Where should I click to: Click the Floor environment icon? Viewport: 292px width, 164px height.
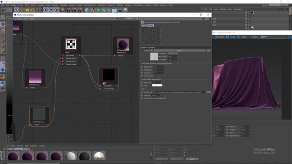(115, 10)
